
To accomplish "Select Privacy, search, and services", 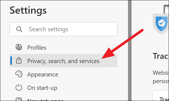I will tap(63, 61).
